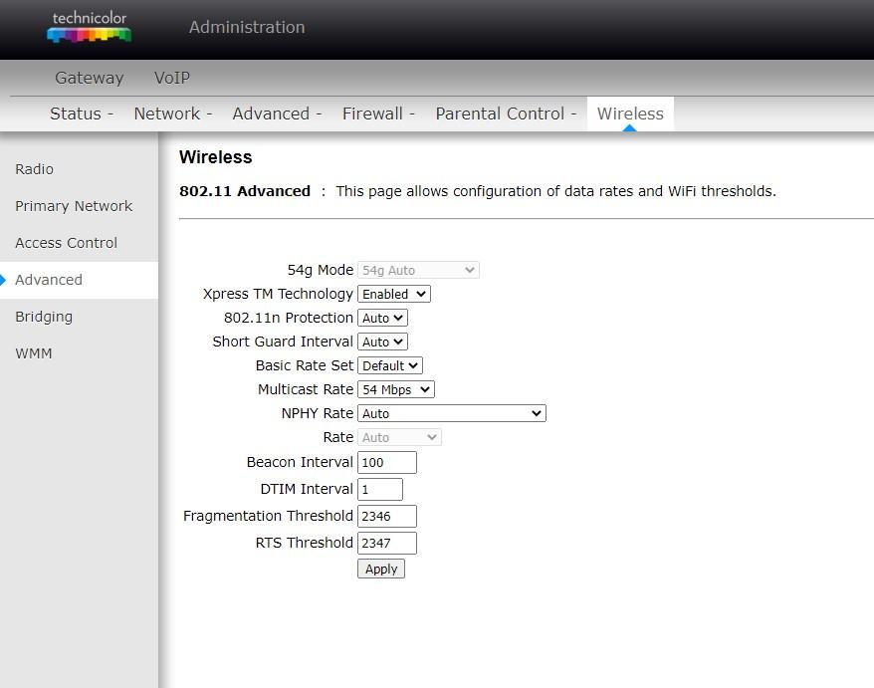Image resolution: width=874 pixels, height=688 pixels.
Task: Open the Basic Rate Set dropdown
Action: click(390, 365)
